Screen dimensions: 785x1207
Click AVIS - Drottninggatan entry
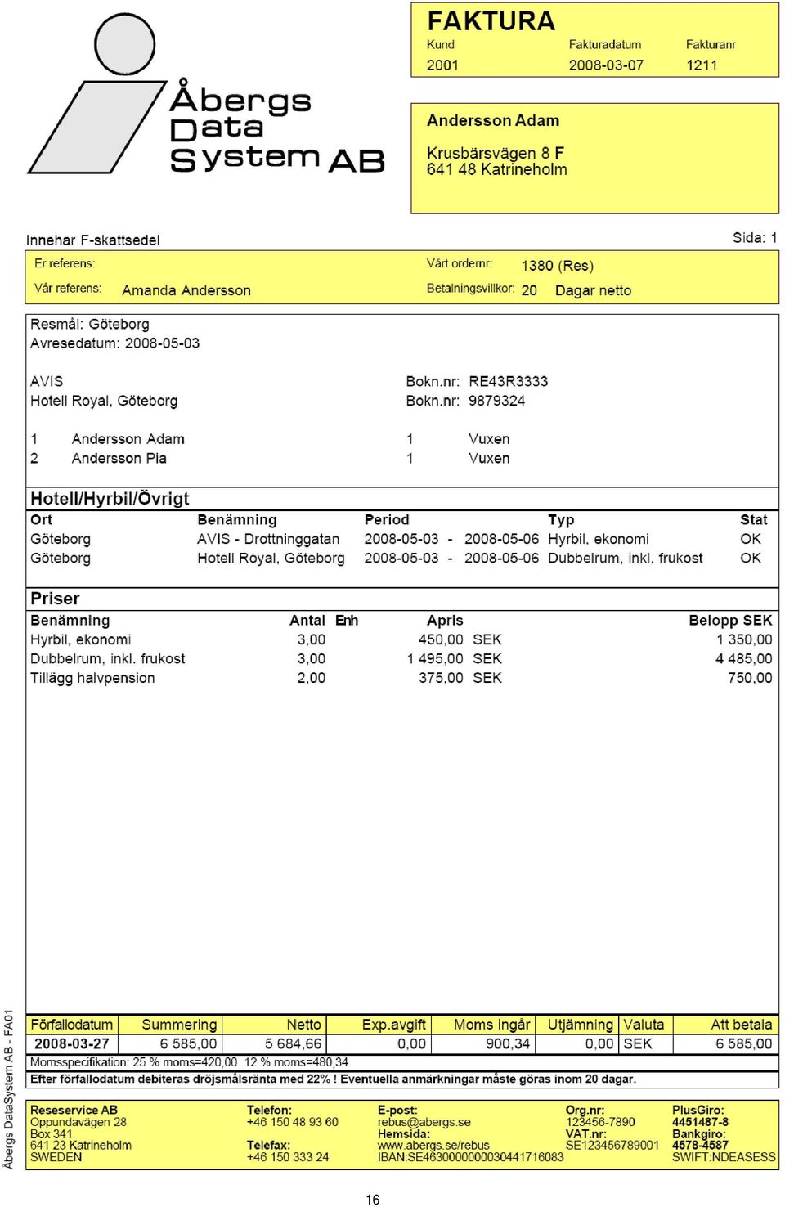(268, 539)
